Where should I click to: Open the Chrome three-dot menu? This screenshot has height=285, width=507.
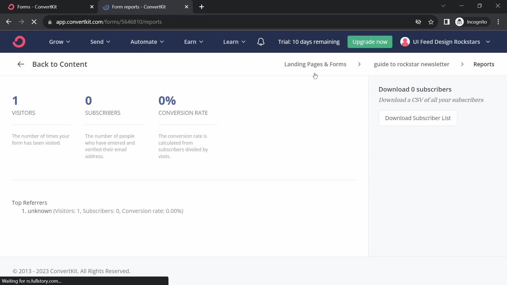[x=498, y=22]
